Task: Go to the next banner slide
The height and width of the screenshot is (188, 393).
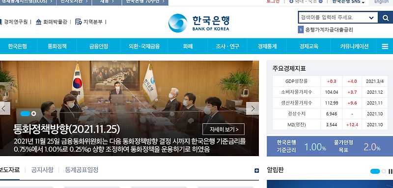Action: coord(253,108)
